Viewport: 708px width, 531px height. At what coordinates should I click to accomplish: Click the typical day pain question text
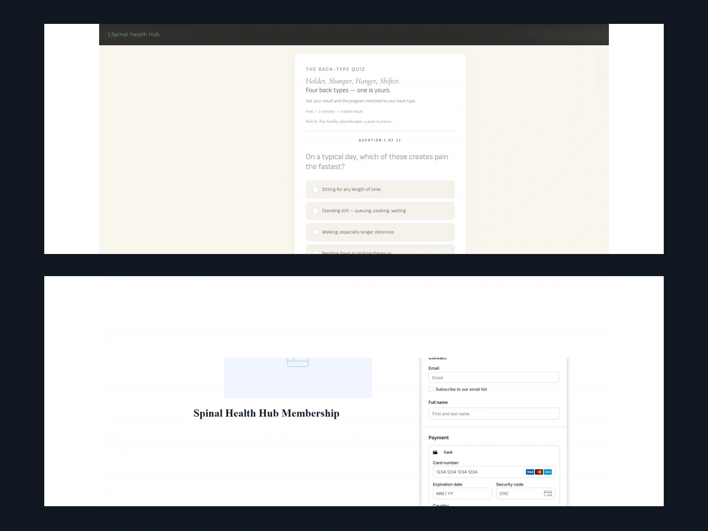pos(377,162)
